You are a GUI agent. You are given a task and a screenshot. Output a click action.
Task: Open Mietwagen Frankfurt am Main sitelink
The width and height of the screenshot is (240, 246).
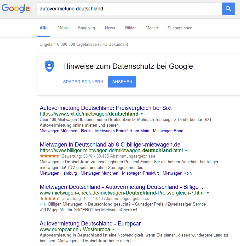122,131
